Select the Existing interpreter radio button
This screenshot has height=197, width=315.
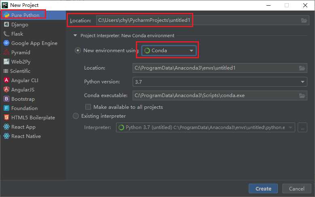coord(76,116)
